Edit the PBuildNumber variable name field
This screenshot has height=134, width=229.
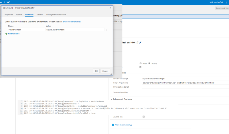pos(27,30)
